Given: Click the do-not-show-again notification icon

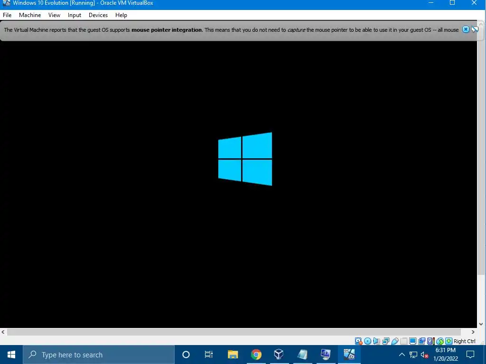Looking at the screenshot, I should point(475,29).
